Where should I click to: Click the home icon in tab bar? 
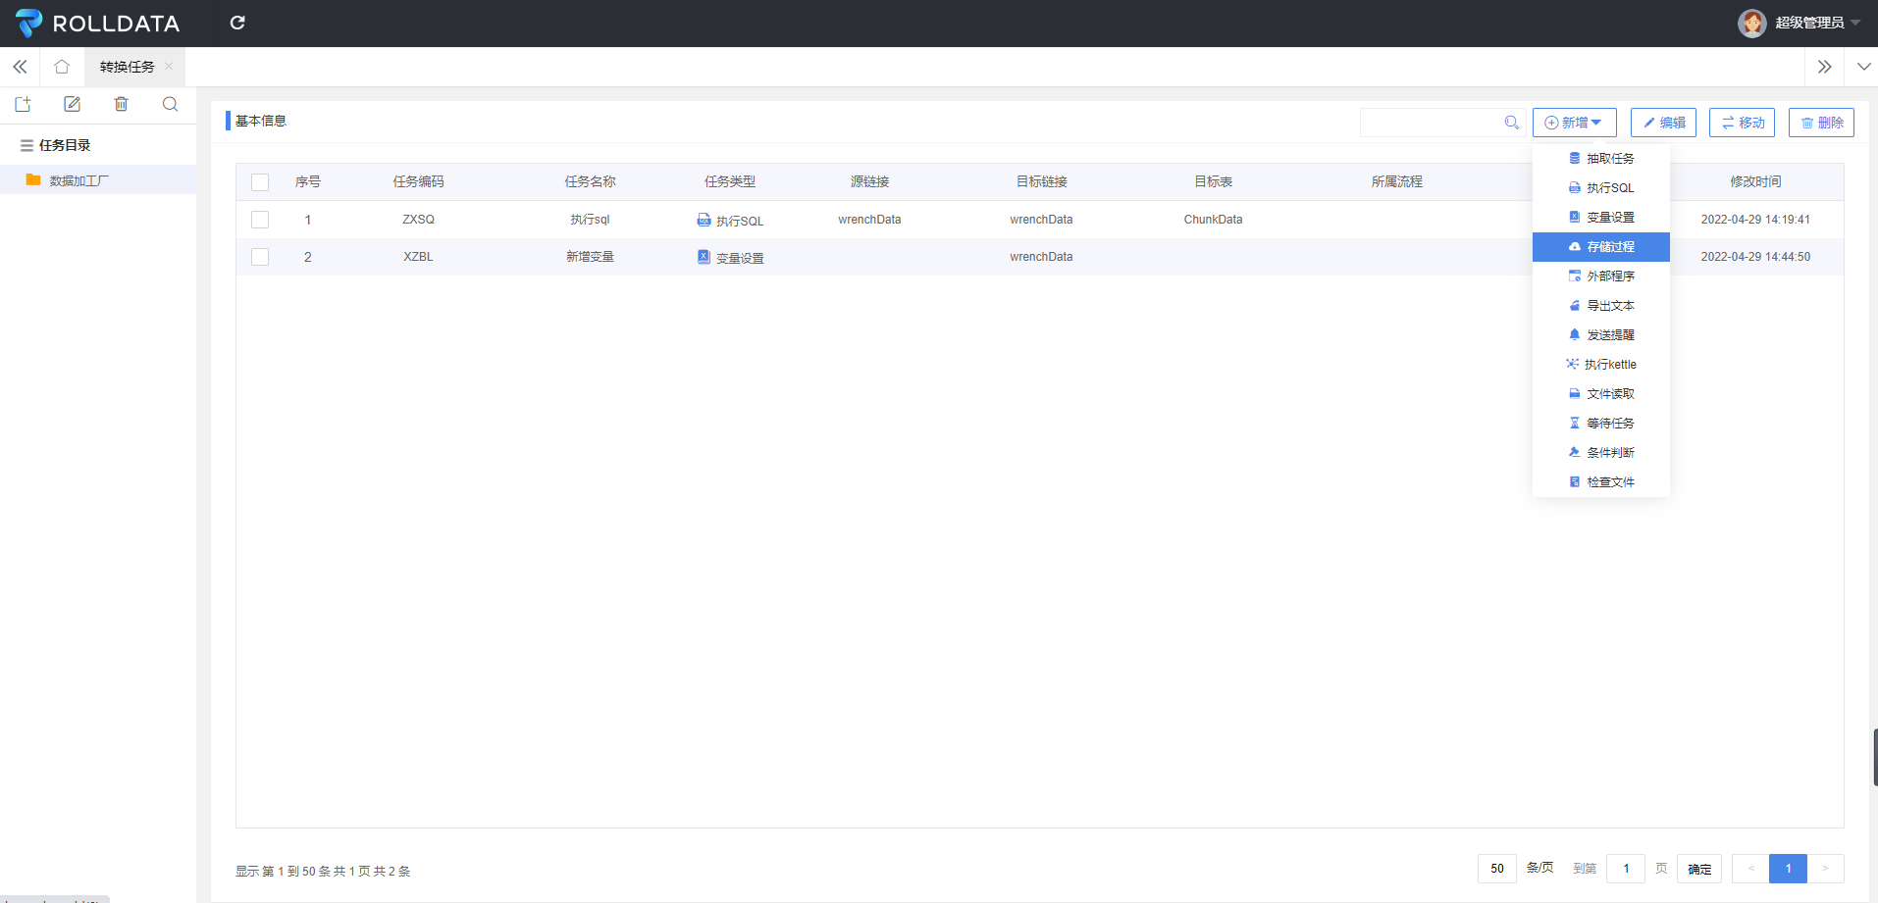point(62,67)
